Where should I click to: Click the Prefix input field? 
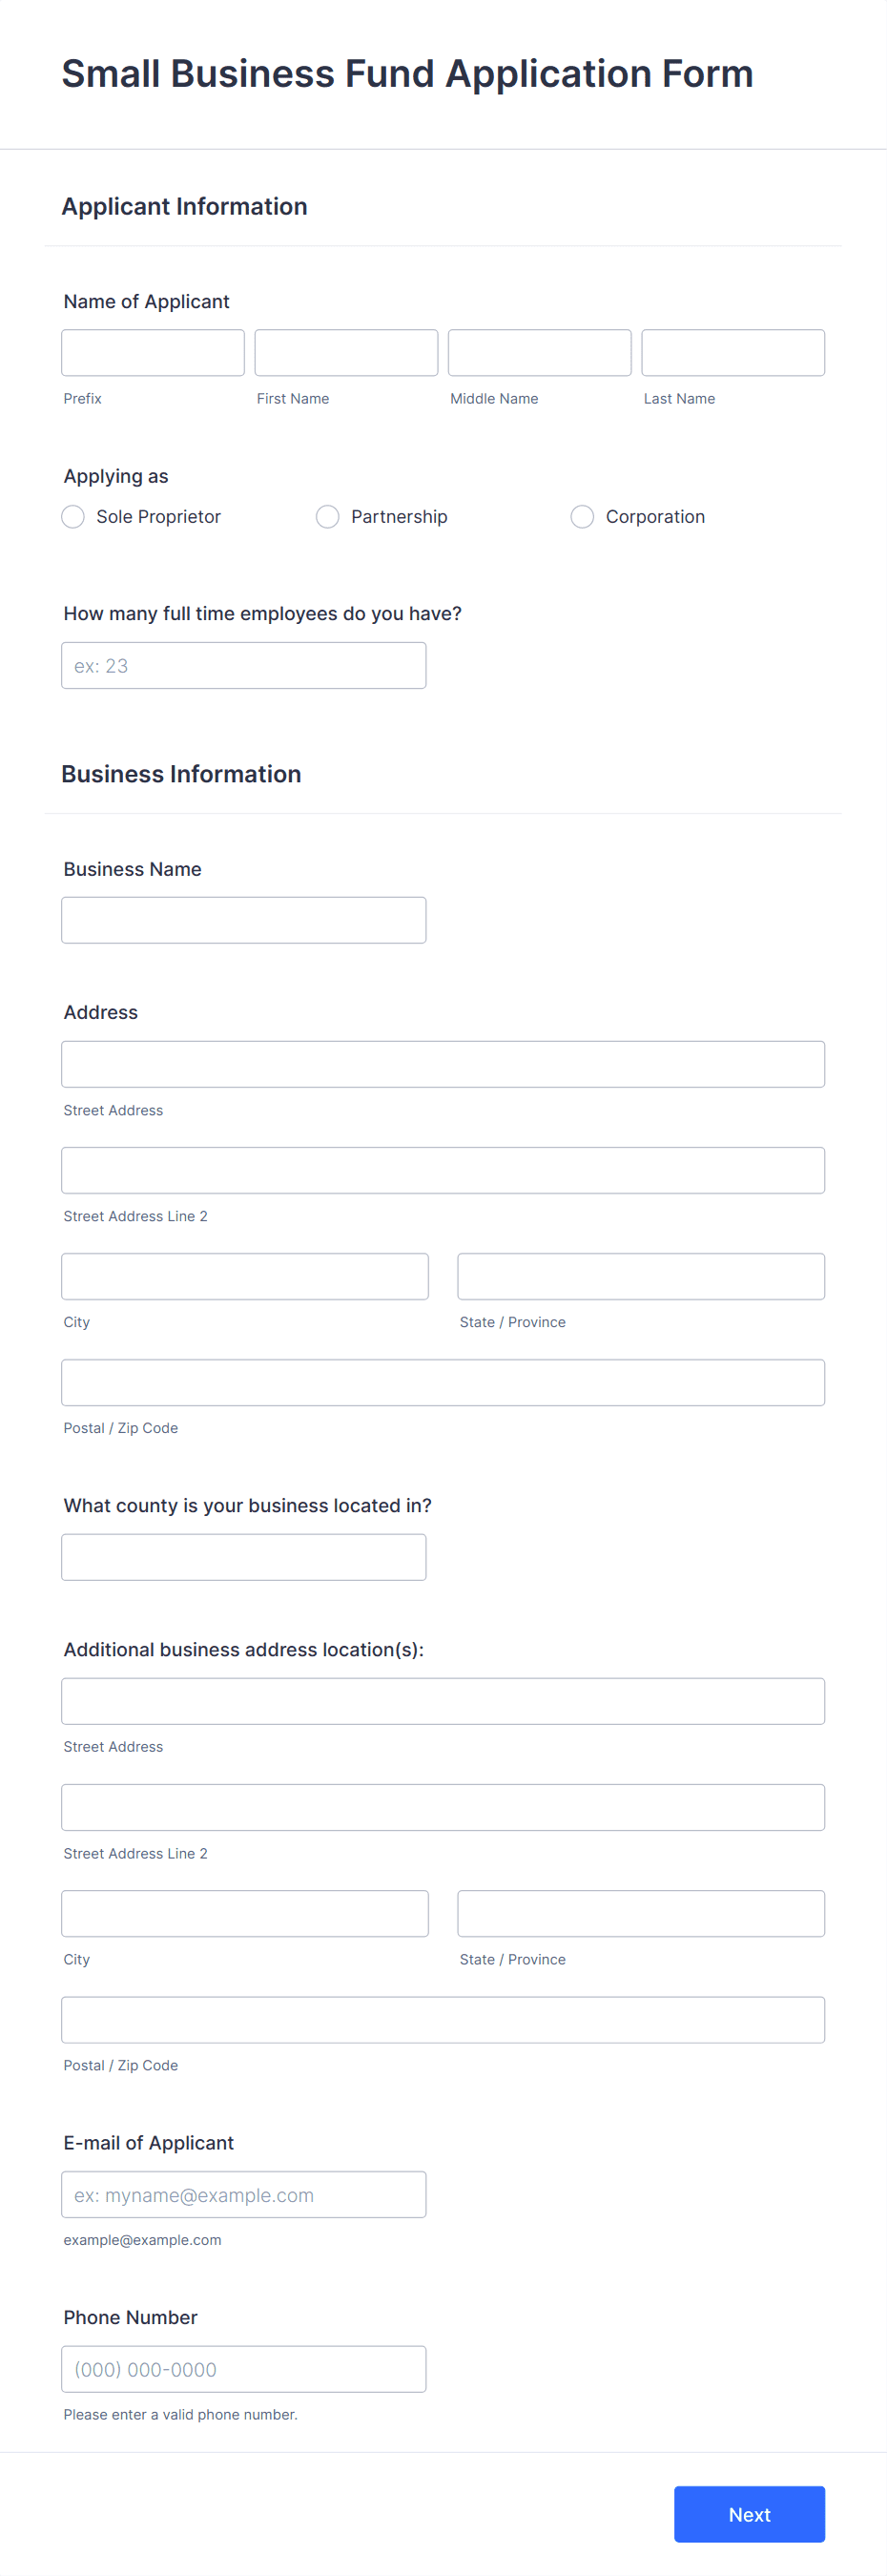pos(152,352)
